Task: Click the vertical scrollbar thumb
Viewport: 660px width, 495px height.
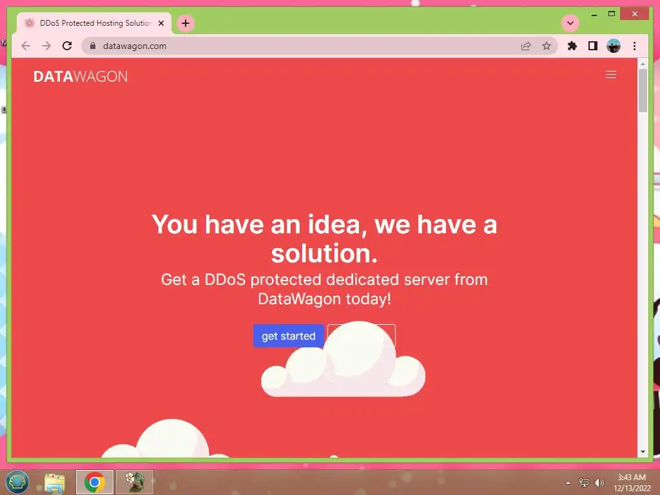Action: pyautogui.click(x=643, y=90)
